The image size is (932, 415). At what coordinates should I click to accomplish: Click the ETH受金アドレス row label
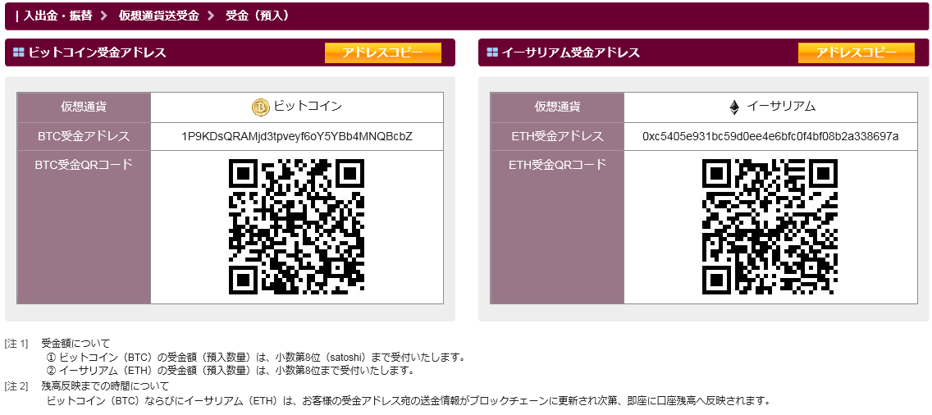point(556,136)
